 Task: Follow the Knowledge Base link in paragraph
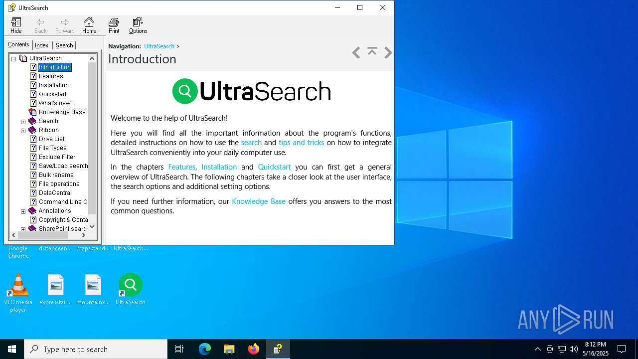259,201
